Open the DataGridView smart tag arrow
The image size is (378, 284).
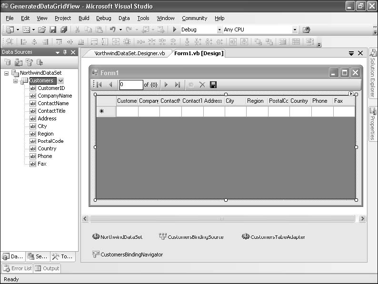pyautogui.click(x=351, y=94)
